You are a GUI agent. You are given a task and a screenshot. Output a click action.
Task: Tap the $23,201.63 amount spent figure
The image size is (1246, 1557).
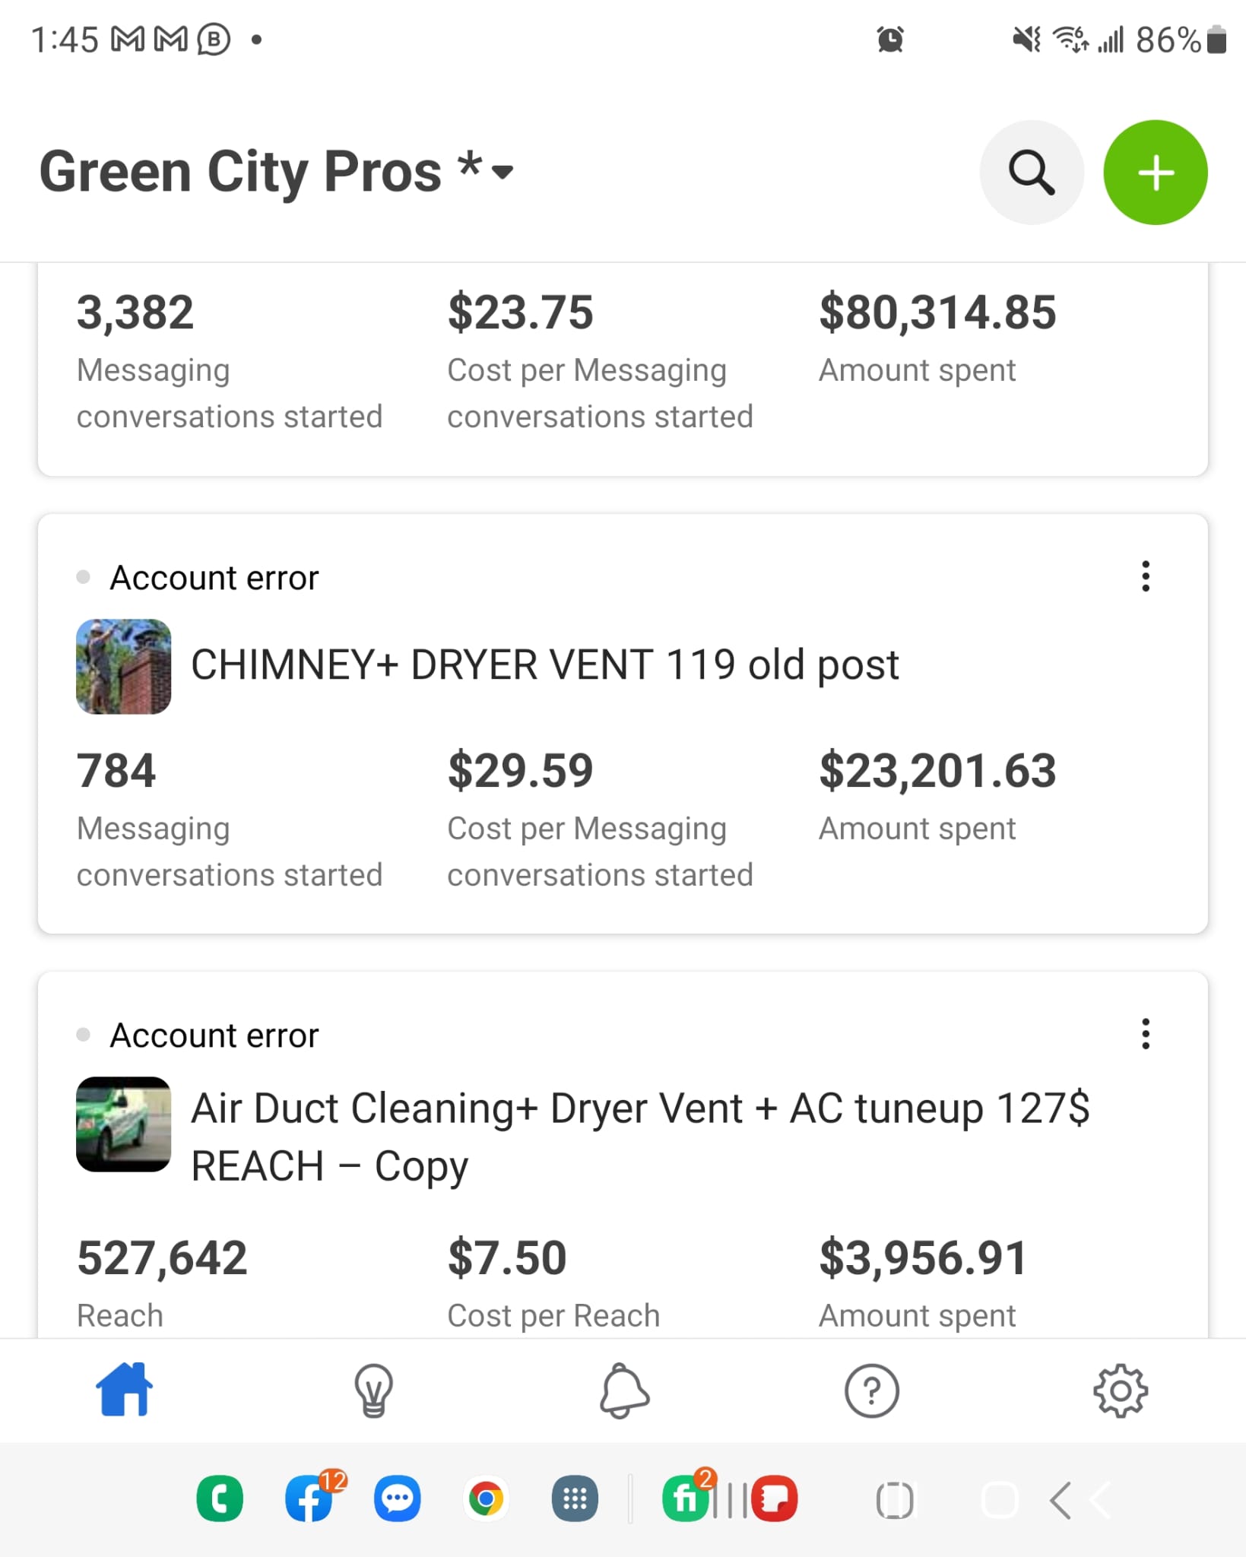tap(937, 770)
